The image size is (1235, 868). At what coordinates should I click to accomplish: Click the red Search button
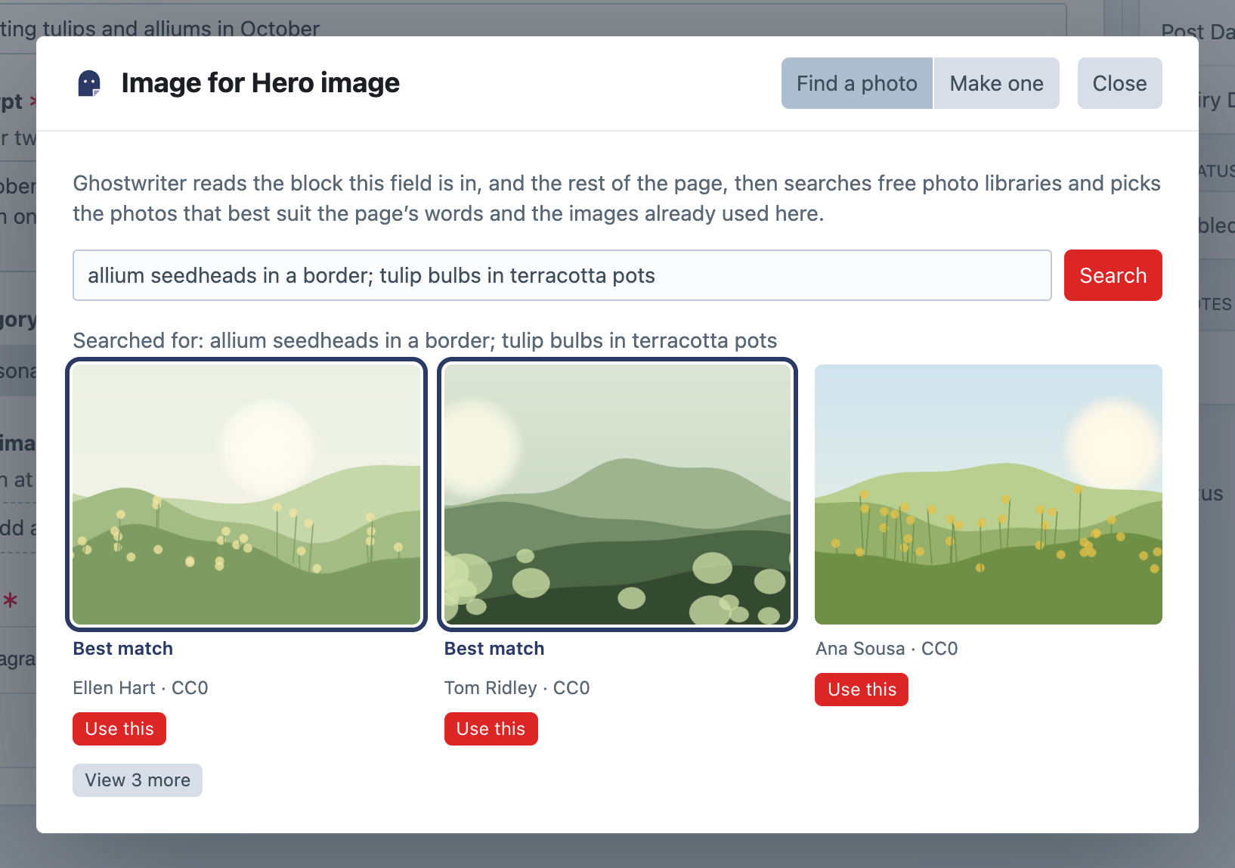pos(1113,275)
